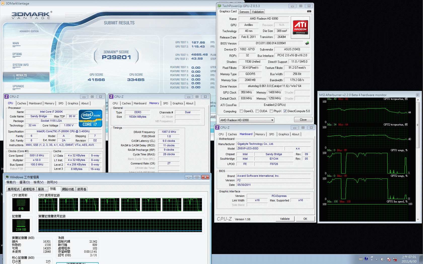Click the title icon of the CPU-Z Motherboard window

[217, 127]
